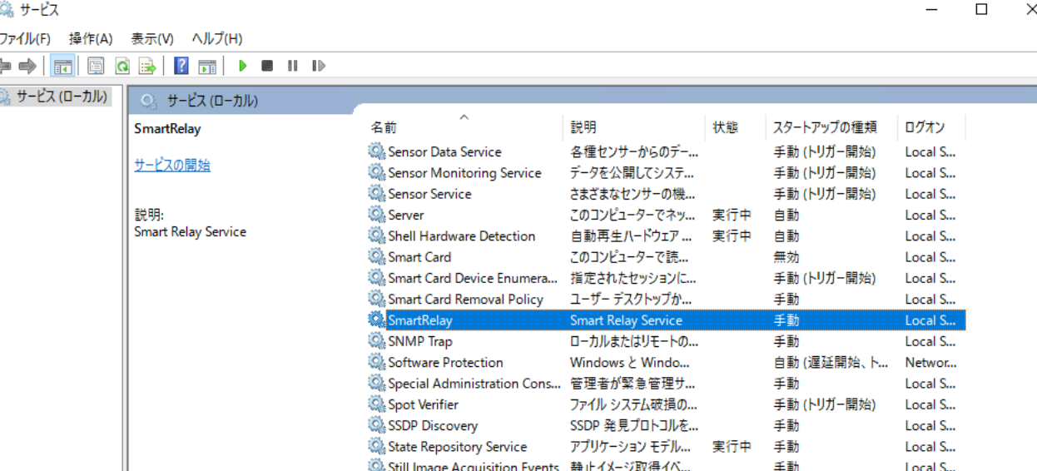Screen dimensions: 1037x471
Task: Click the blue Help question mark icon
Action: [181, 66]
